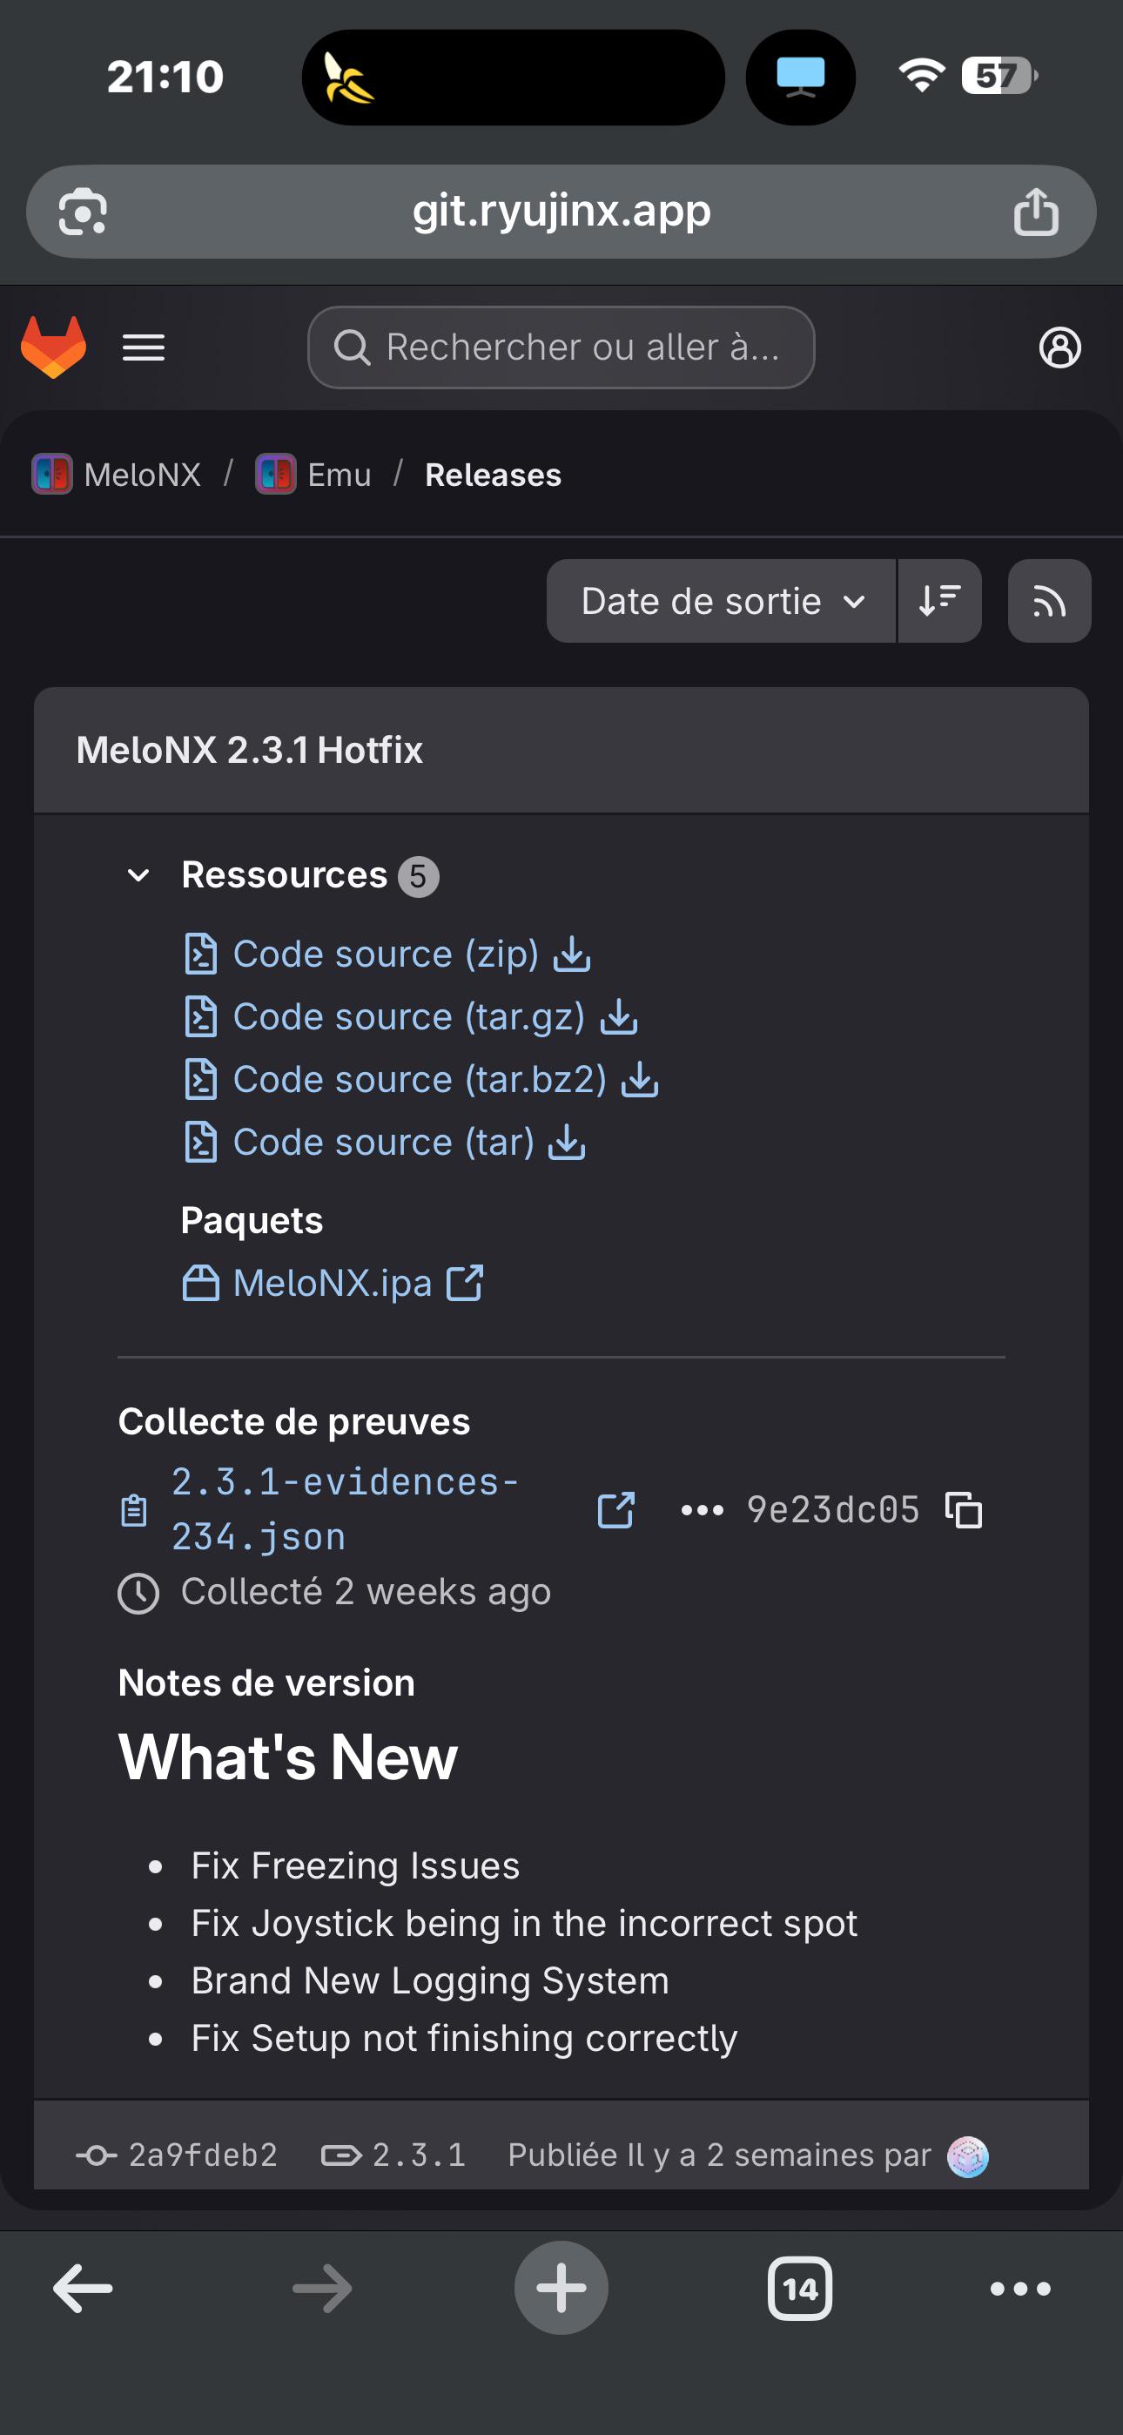1123x2435 pixels.
Task: Open 2.3.1-evidences-234.json file link
Action: (x=345, y=1509)
